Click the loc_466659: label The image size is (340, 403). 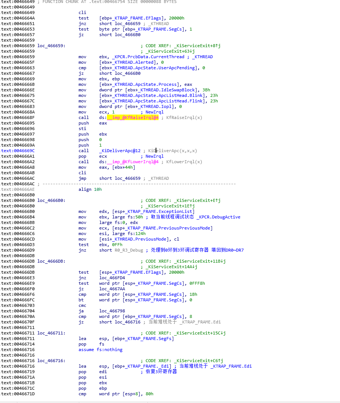click(52, 46)
